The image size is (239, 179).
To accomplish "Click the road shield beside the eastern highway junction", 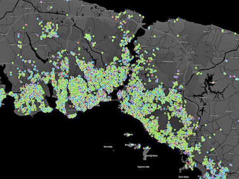I will [x=195, y=72].
